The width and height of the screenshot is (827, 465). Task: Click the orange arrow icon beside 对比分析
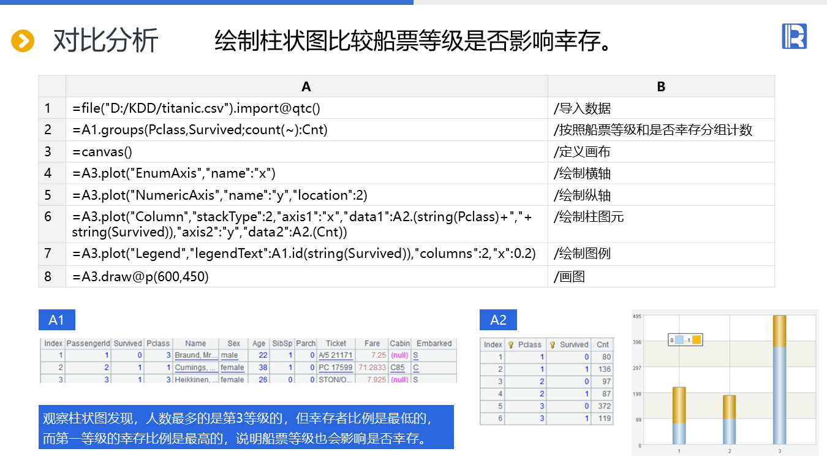[23, 41]
